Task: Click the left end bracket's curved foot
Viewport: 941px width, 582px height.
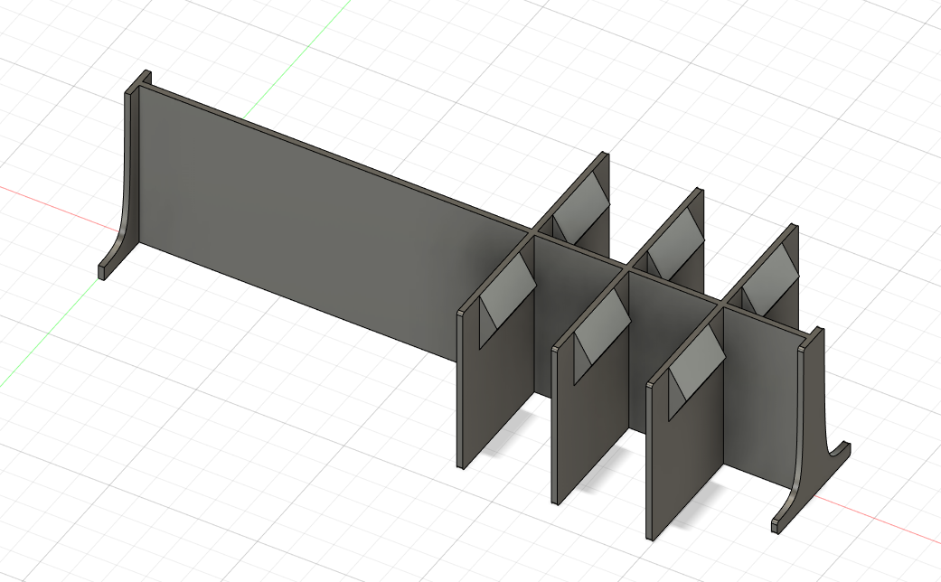Action: [113, 251]
